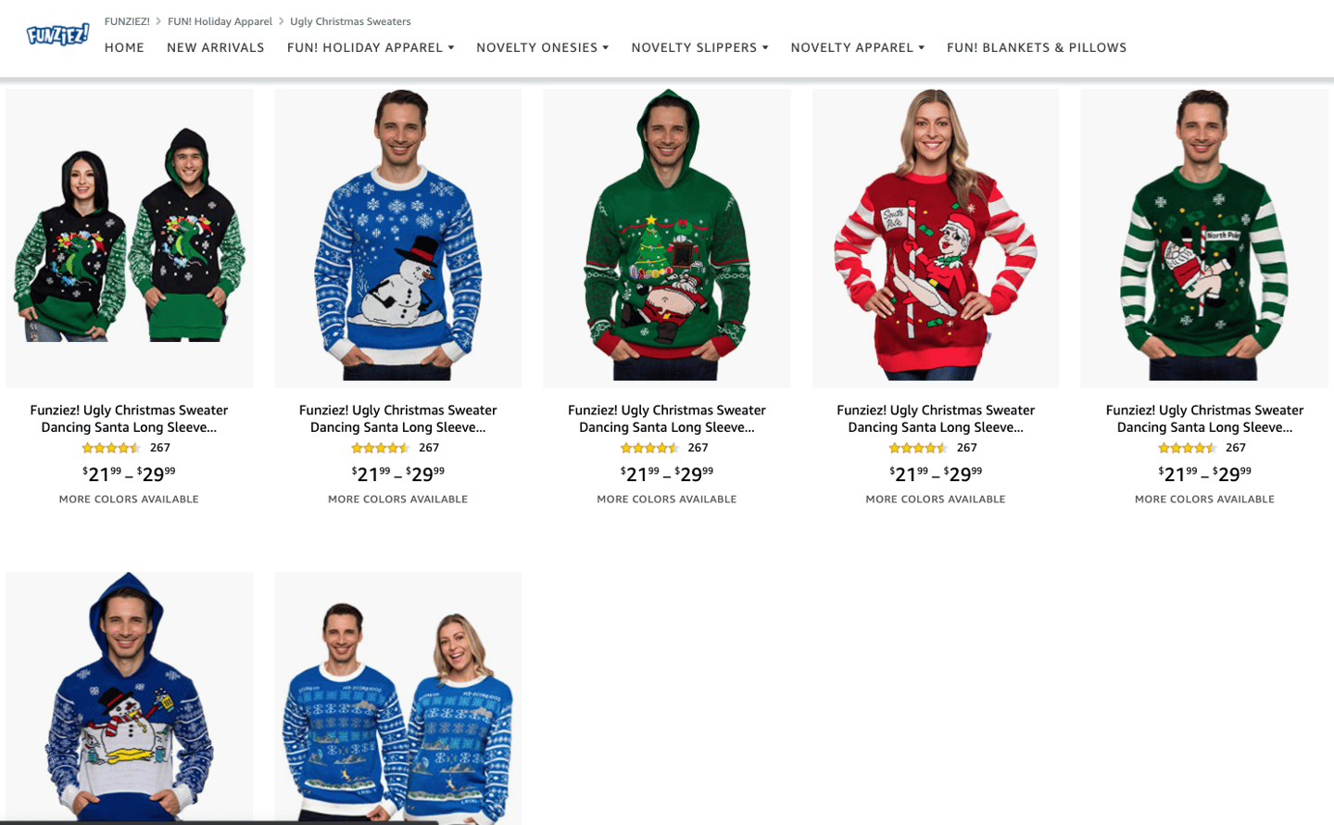Open star rating of blue snowman sweater
Image resolution: width=1334 pixels, height=825 pixels.
tap(380, 448)
